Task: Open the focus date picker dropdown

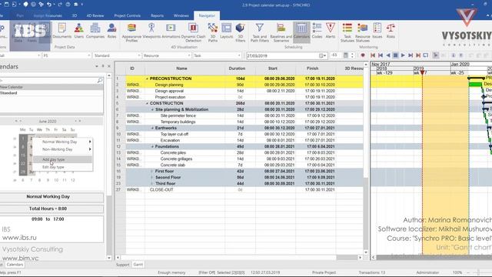Action: [x=323, y=55]
